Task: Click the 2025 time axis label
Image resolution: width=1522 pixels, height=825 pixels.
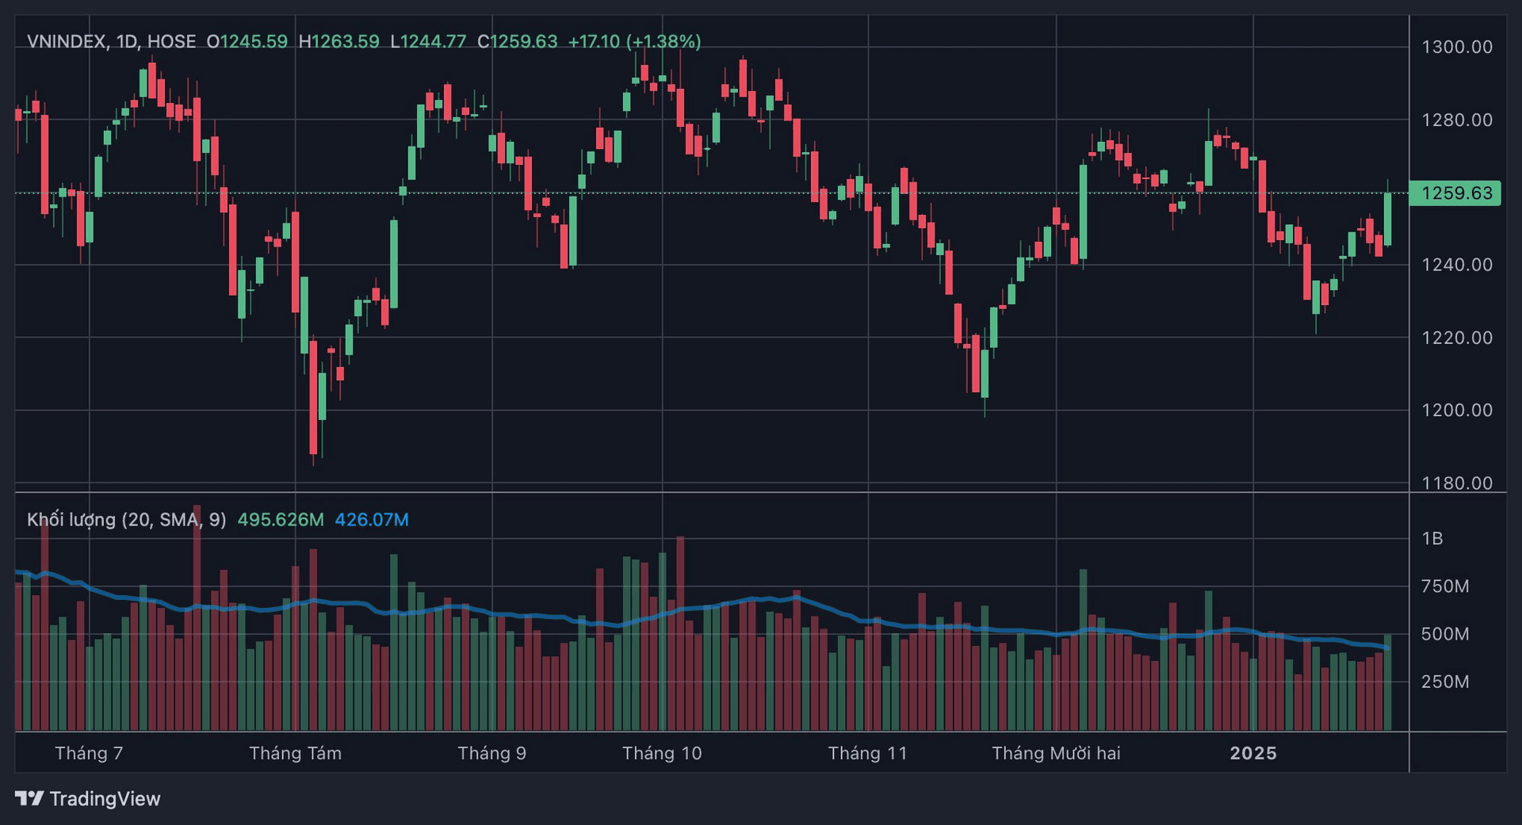Action: (x=1253, y=753)
